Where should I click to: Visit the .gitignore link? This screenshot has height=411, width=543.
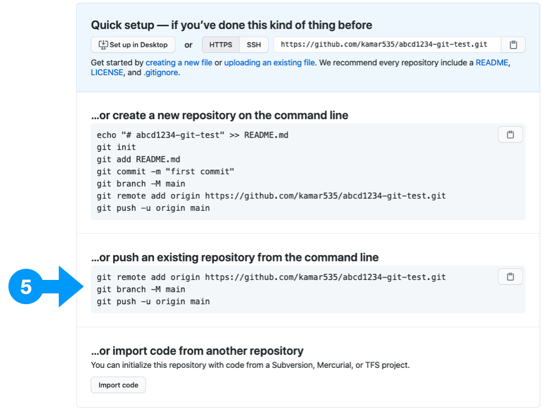point(161,72)
